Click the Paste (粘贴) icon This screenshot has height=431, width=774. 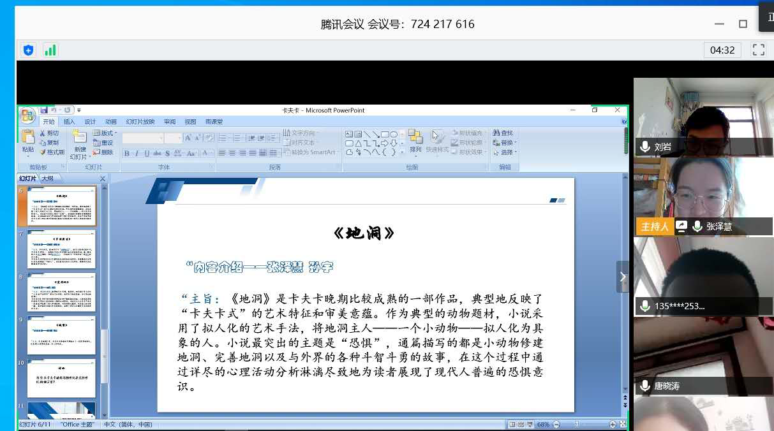28,137
